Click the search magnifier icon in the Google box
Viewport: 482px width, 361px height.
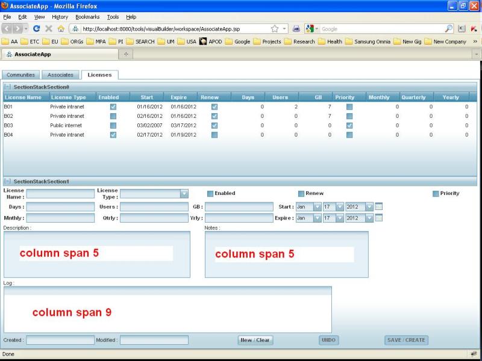coord(448,28)
